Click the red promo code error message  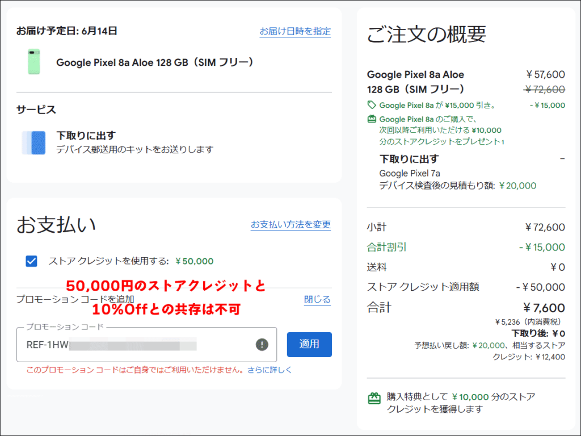coord(135,370)
